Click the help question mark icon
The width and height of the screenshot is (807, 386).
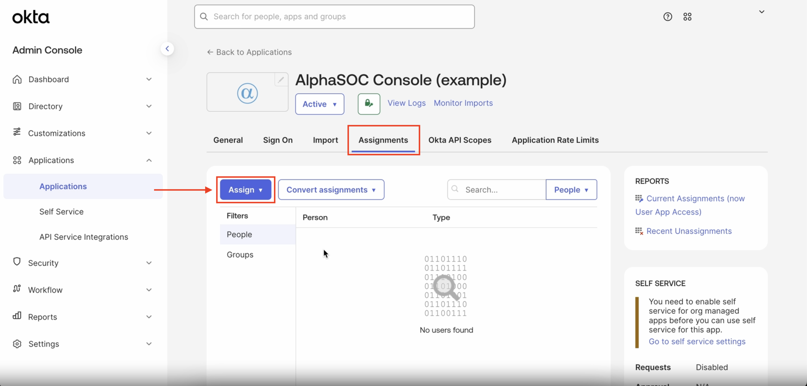667,17
